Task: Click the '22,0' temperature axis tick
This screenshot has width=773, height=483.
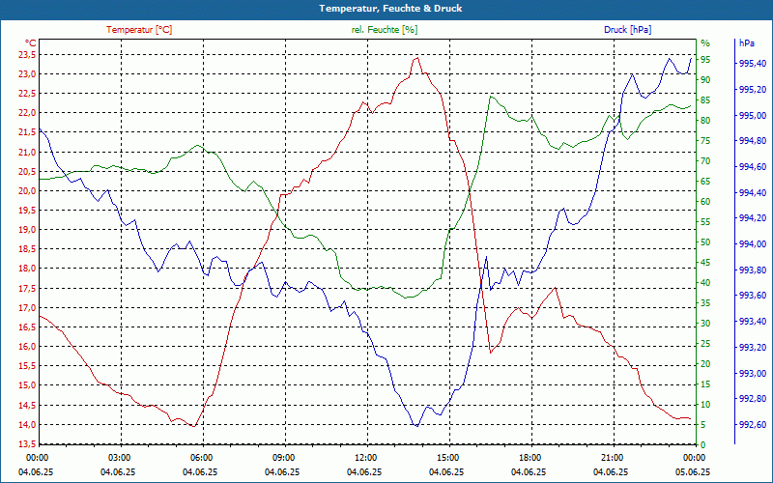Action: tap(28, 113)
